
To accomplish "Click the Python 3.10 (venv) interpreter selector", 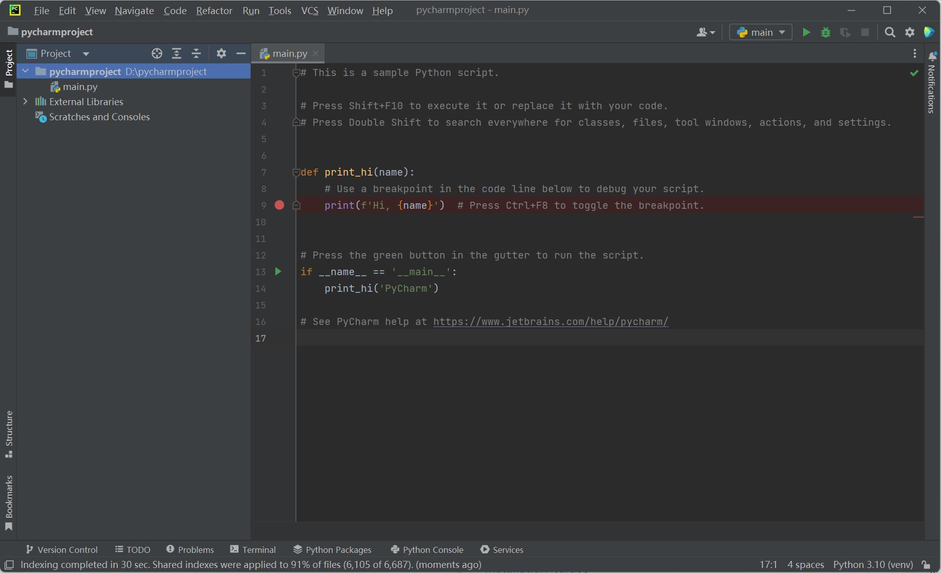I will click(x=873, y=564).
